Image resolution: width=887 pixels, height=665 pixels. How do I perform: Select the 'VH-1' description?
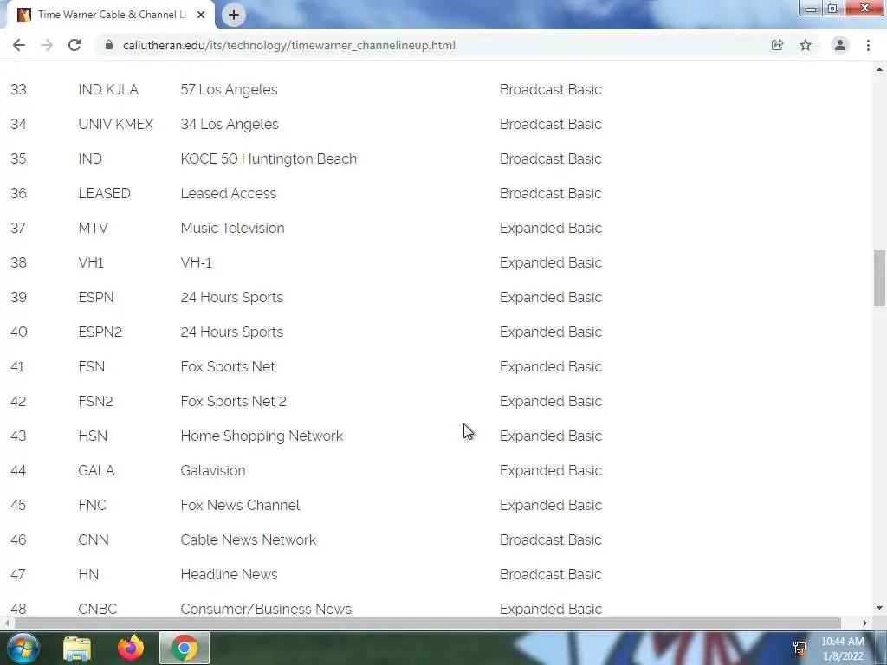pos(197,263)
